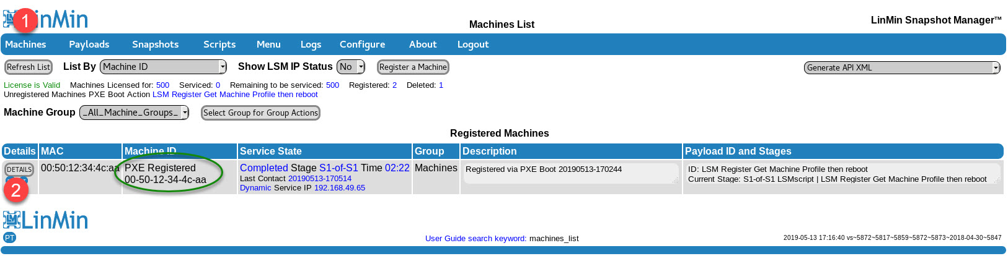
Task: Follow the Completed service state link
Action: click(263, 168)
